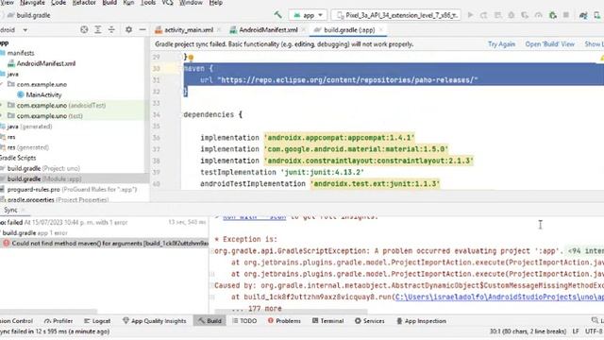Fold the maven block at line 30
Screen dimensions: 604x340
tap(182, 69)
